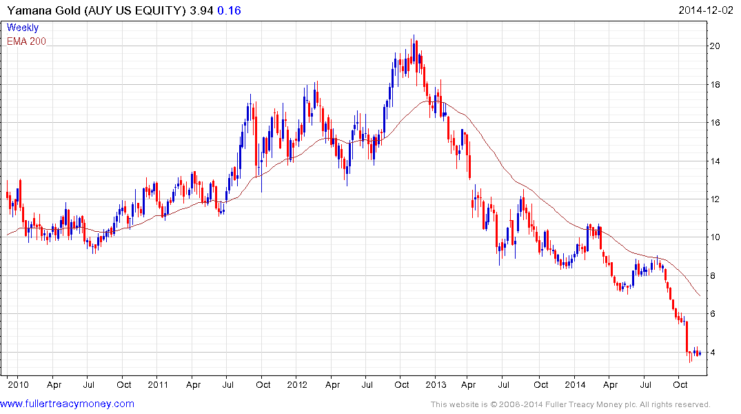Screen dimensions: 741x414
Task: Click the 6 price axis label
Action: pyautogui.click(x=712, y=314)
